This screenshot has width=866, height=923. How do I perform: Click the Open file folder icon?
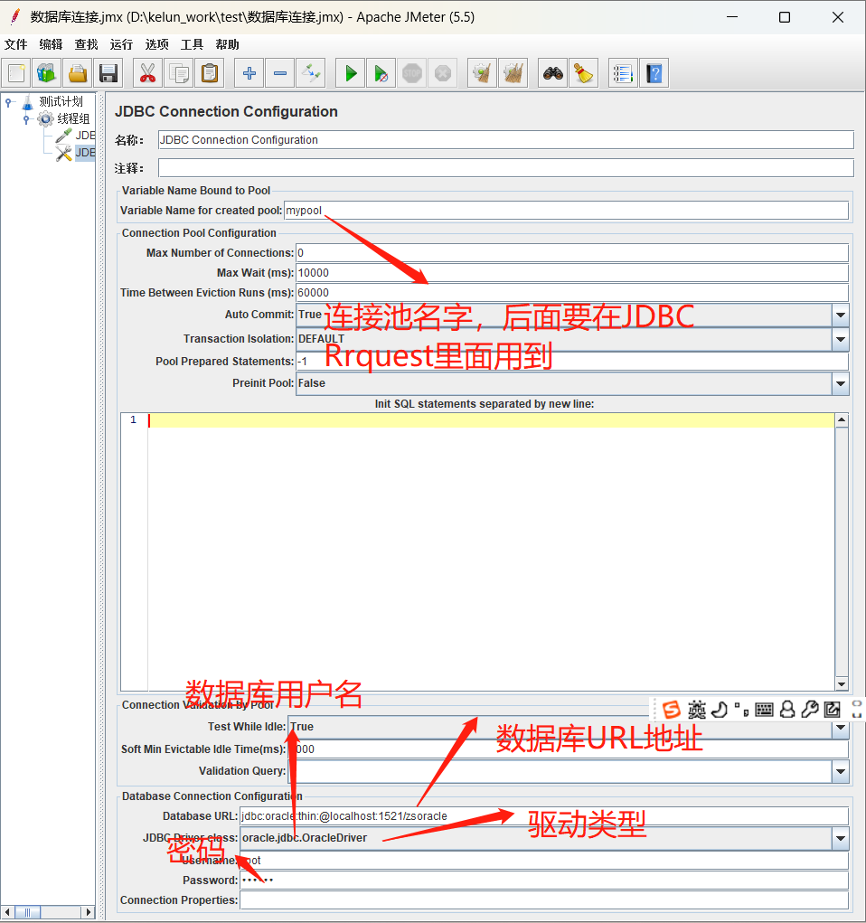point(77,73)
